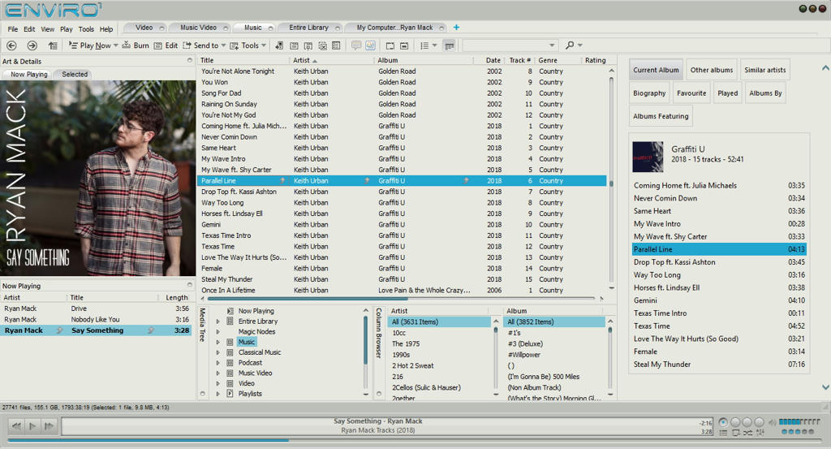The height and width of the screenshot is (449, 831).
Task: Open the Play Now dropdown arrow
Action: pyautogui.click(x=115, y=45)
